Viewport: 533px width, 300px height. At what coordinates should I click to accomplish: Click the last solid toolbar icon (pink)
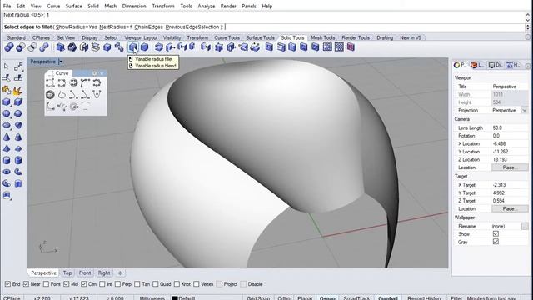[351, 47]
